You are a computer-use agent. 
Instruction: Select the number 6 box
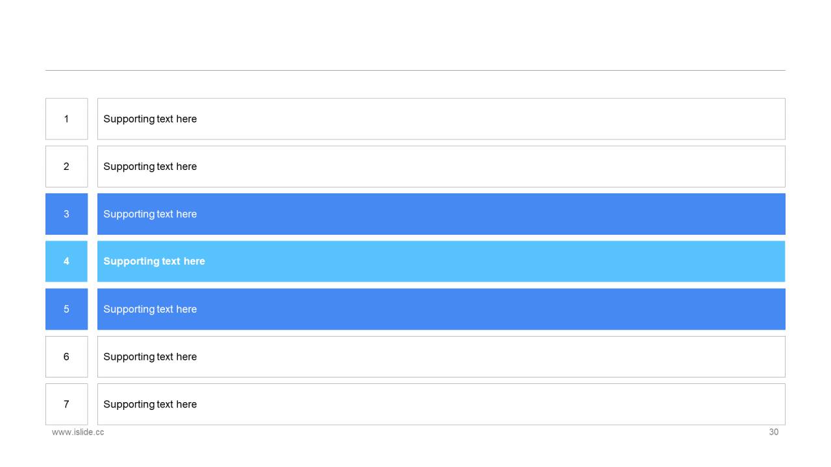pyautogui.click(x=66, y=357)
